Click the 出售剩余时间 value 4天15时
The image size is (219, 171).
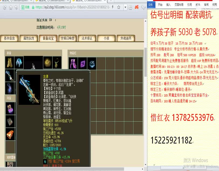(61, 27)
